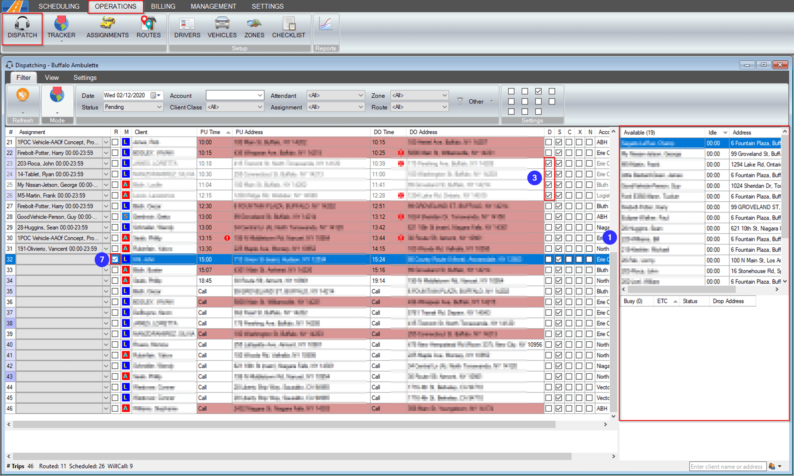Uncheck the S checkbox on row 21
Screen dimensions: 794x476
click(559, 142)
